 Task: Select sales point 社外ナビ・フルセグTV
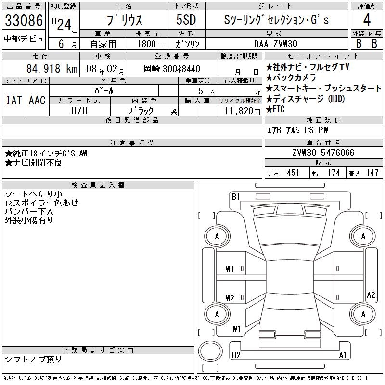(x=308, y=67)
